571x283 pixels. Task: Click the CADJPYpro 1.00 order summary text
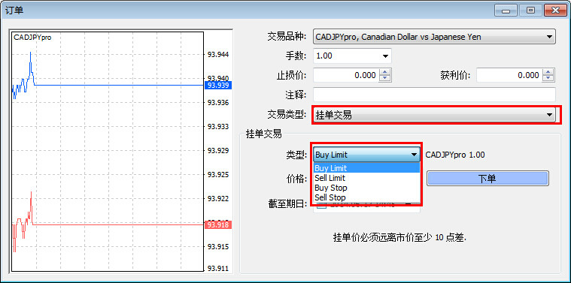coord(455,155)
